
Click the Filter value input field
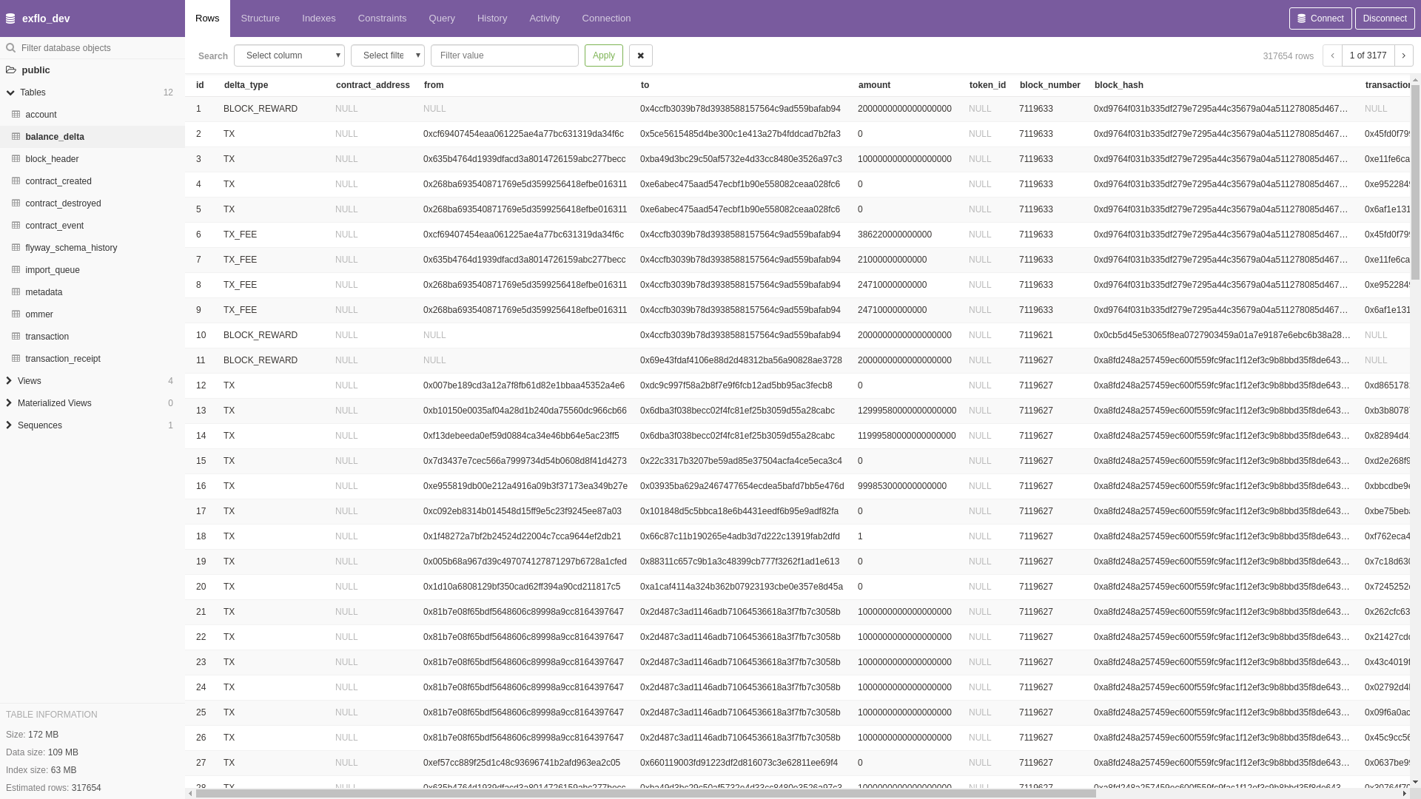504,55
